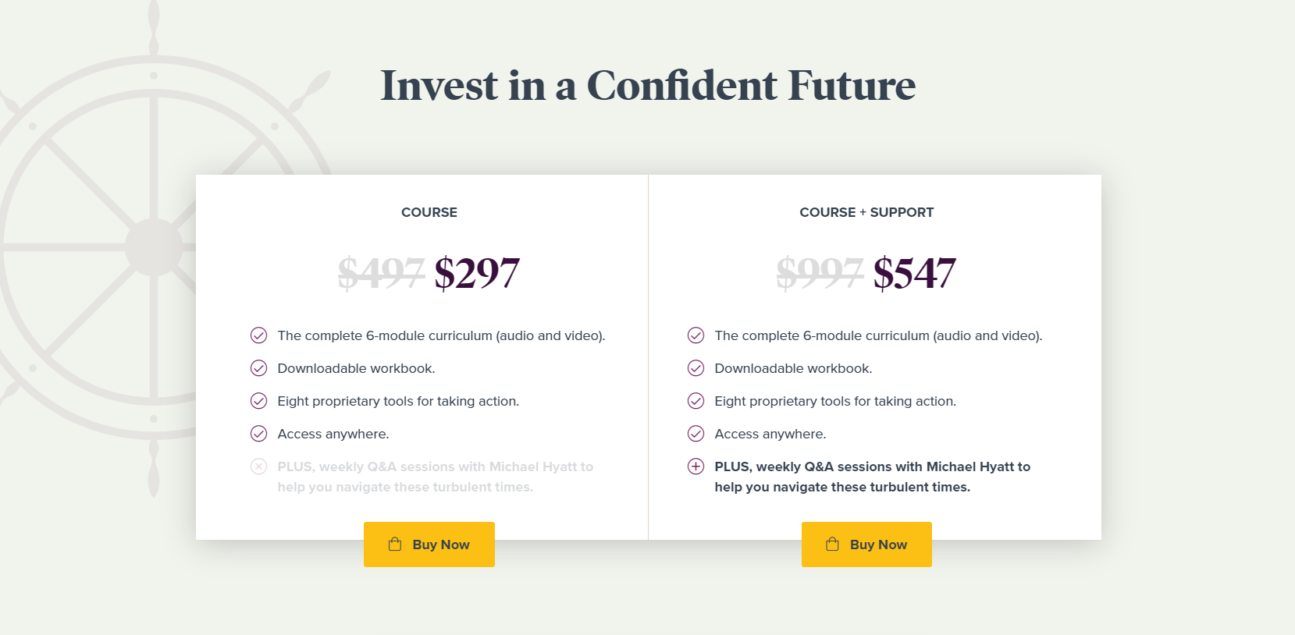Click the checkmark beside Access anywhere in Course + Support
The image size is (1295, 635).
click(x=696, y=434)
